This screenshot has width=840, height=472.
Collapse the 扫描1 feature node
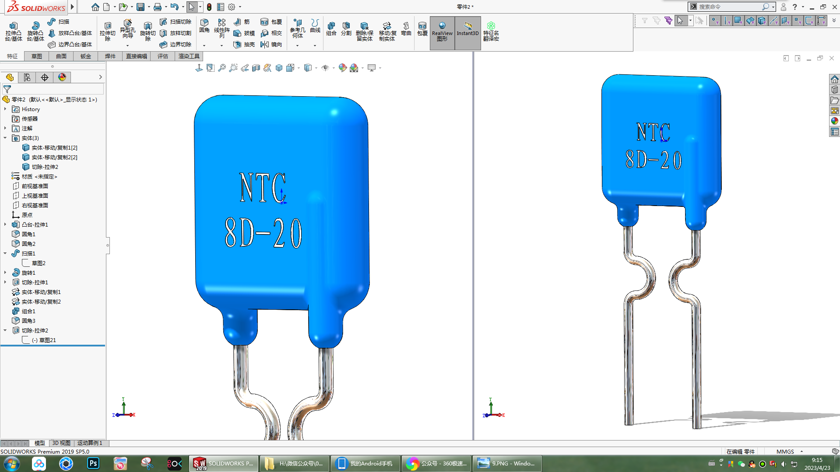coord(5,253)
